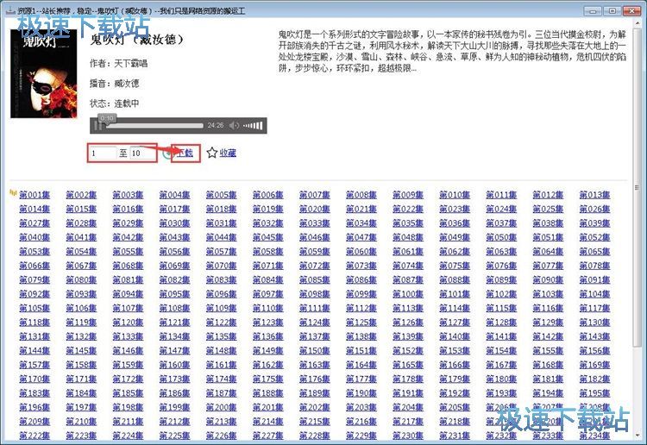Select episode 第066集
The height and width of the screenshot is (445, 647).
point(35,266)
